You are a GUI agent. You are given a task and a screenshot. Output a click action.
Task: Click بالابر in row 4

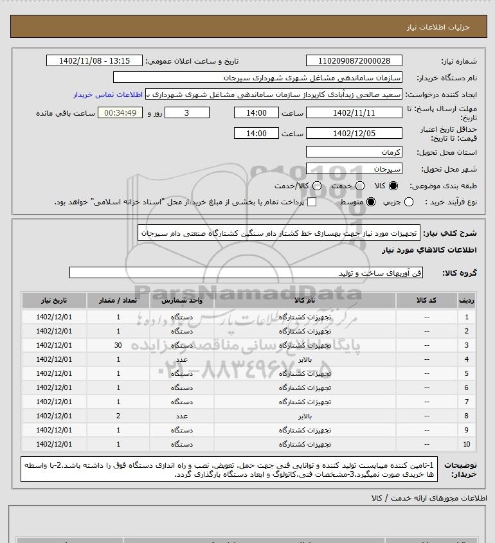[x=305, y=359]
